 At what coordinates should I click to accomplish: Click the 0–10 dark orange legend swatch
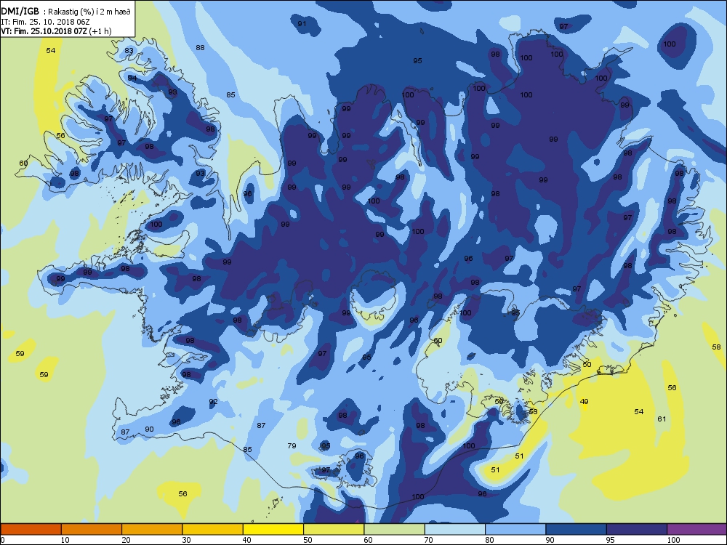coord(31,529)
